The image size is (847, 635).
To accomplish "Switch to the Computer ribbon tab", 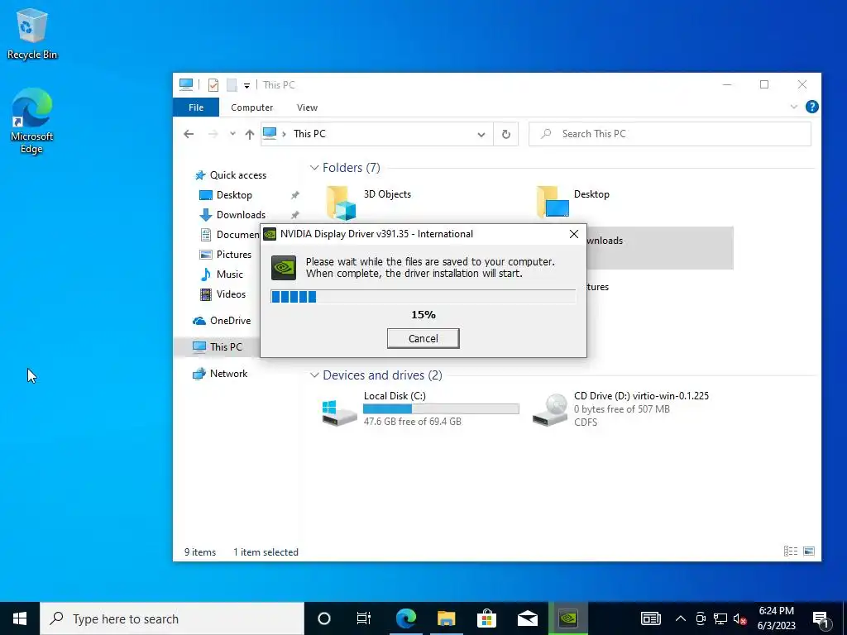I will coord(251,107).
